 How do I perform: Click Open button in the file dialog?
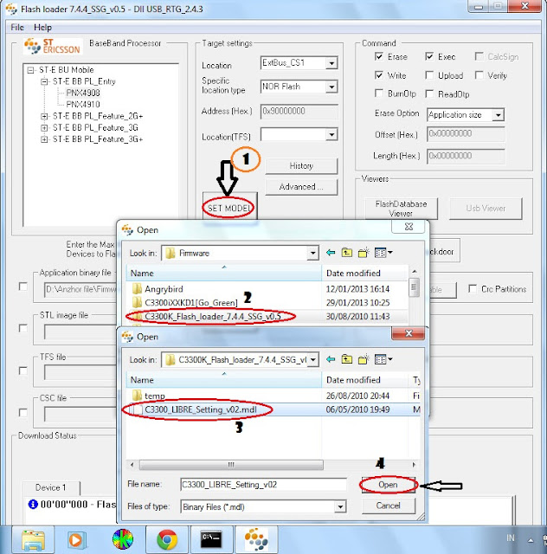[x=389, y=485]
